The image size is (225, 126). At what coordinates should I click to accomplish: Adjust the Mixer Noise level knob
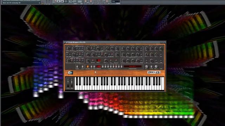[x=117, y=48]
